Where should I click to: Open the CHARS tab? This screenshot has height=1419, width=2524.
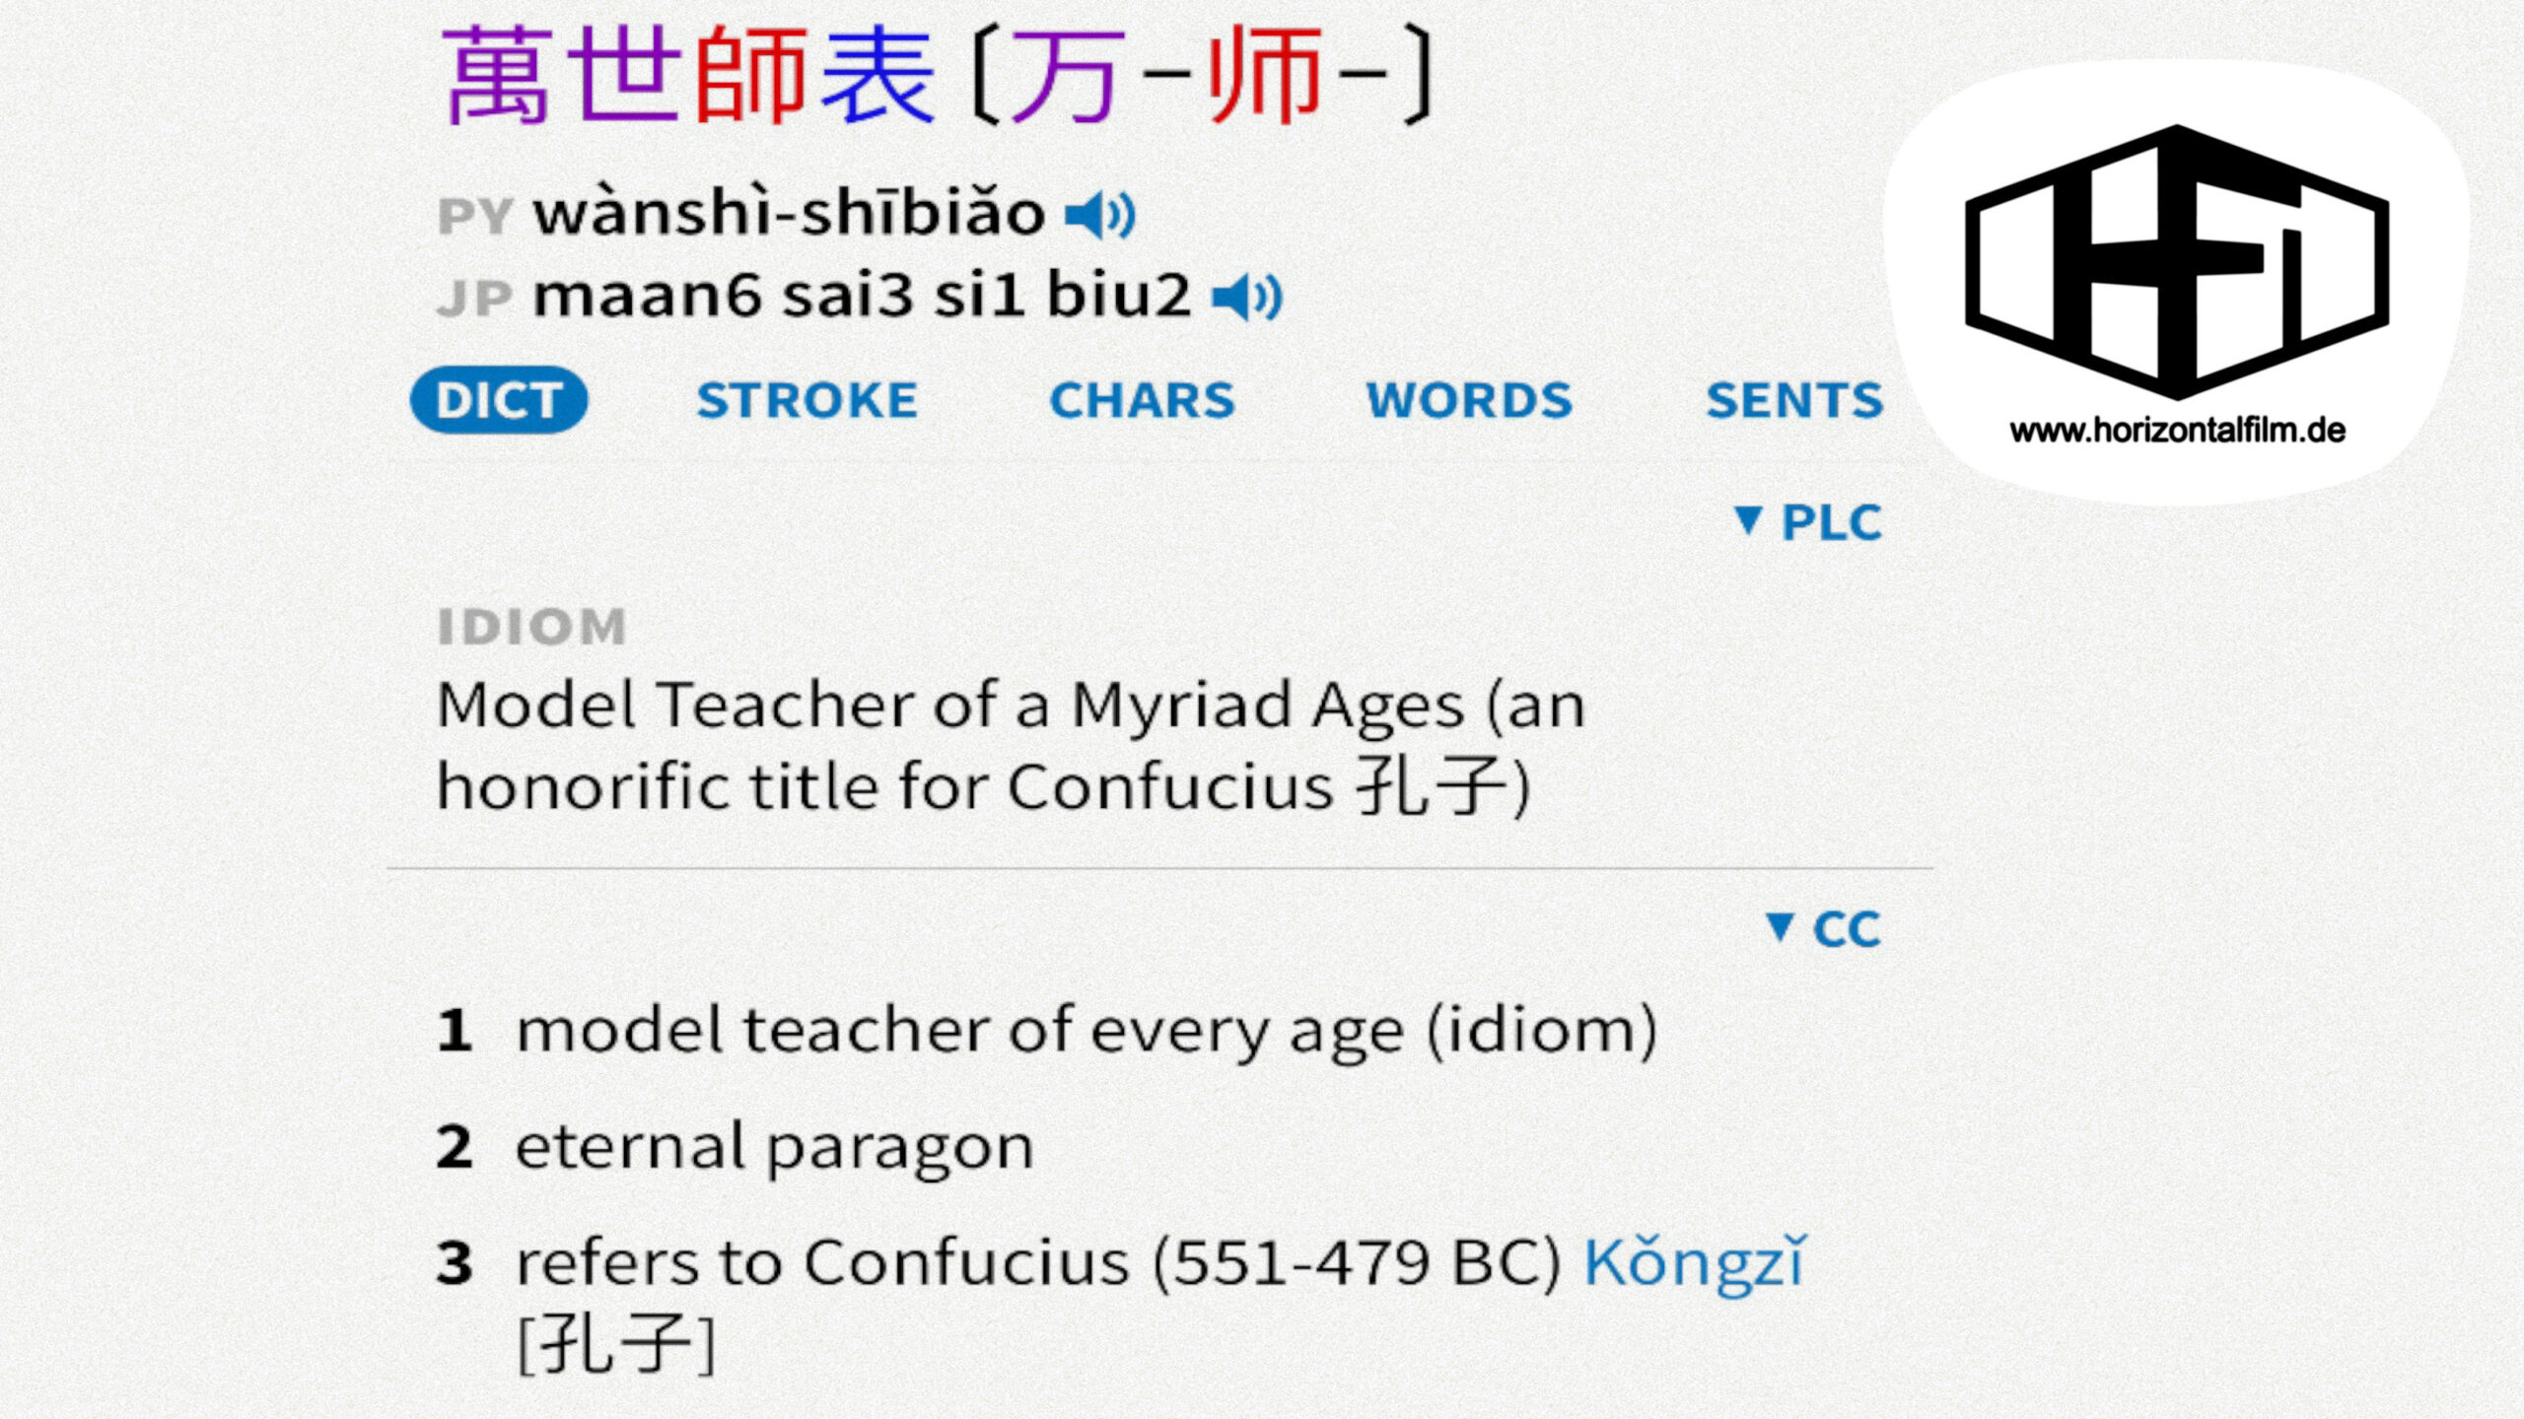coord(1142,400)
